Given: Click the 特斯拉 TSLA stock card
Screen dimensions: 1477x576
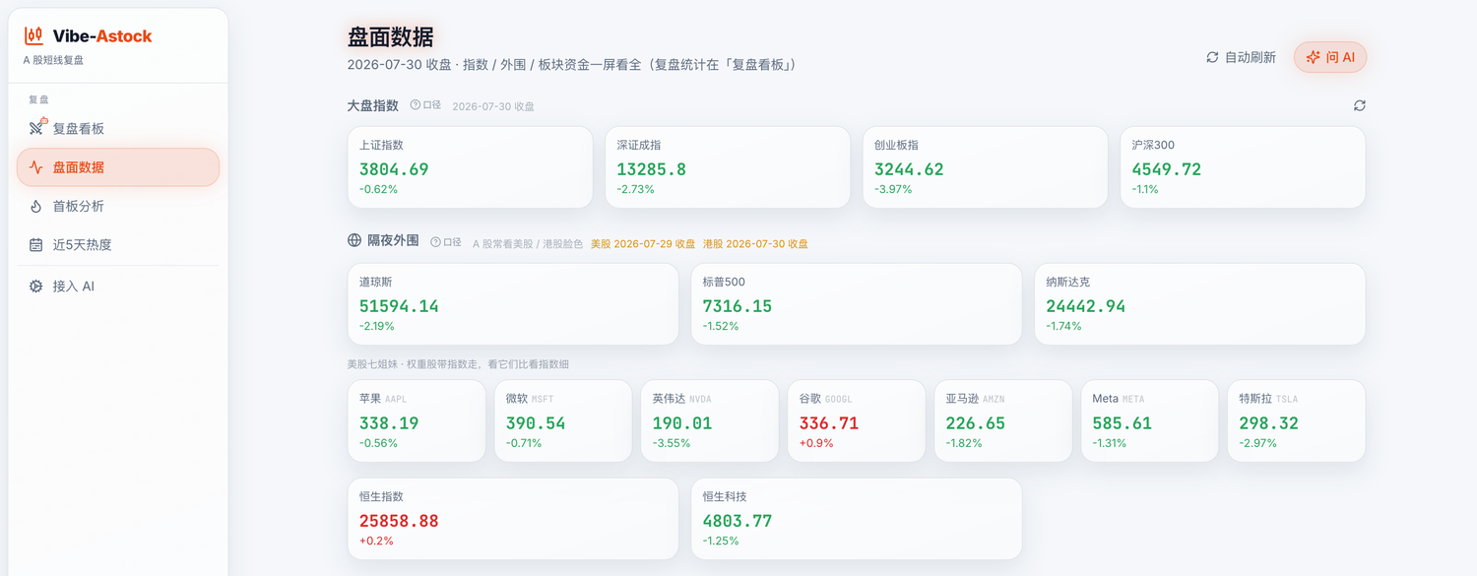Looking at the screenshot, I should click(1297, 421).
